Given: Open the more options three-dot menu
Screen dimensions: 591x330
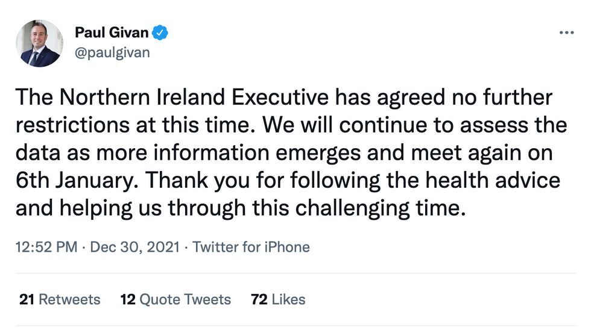Looking at the screenshot, I should click(566, 33).
